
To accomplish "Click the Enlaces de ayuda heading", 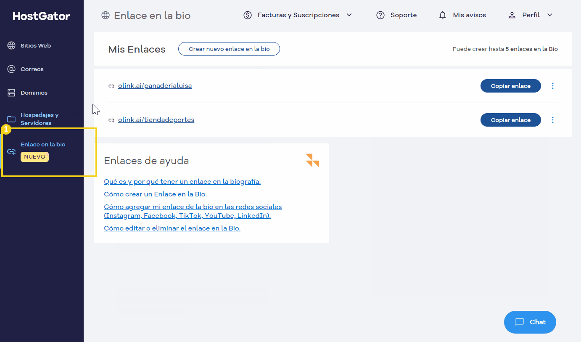I will [x=146, y=161].
